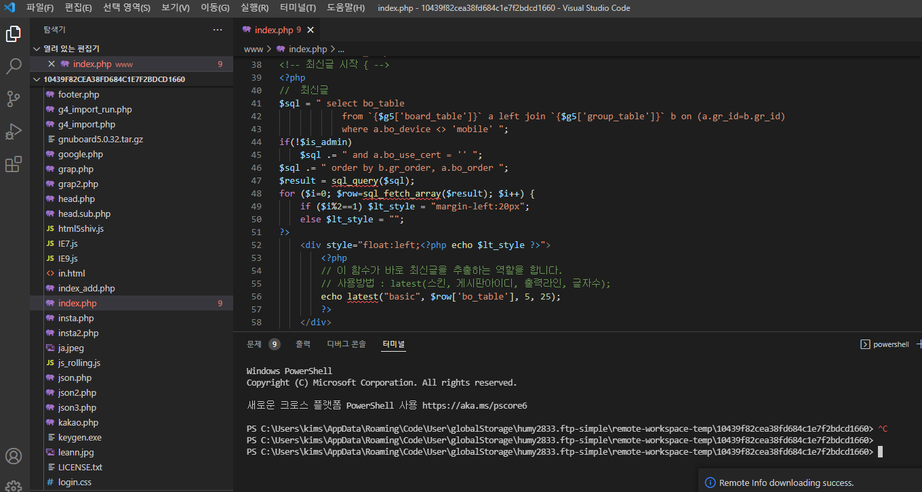Select the 터미널 panel tab

point(393,344)
